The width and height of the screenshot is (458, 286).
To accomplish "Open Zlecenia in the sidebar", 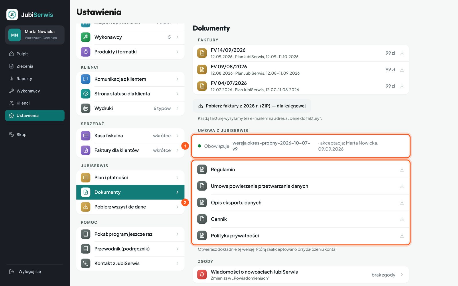I will coord(35,66).
